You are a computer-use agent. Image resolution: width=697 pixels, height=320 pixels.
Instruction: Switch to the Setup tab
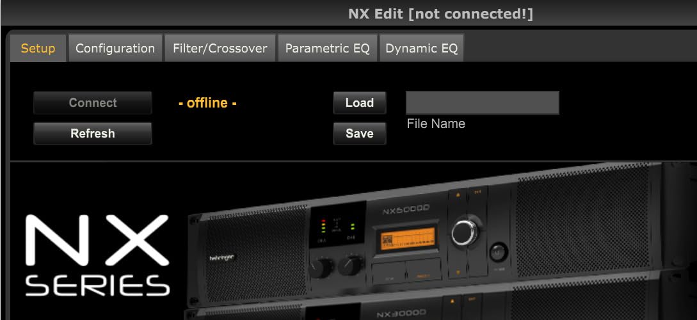tap(38, 48)
